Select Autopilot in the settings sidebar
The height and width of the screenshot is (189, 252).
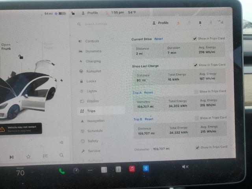point(93,71)
